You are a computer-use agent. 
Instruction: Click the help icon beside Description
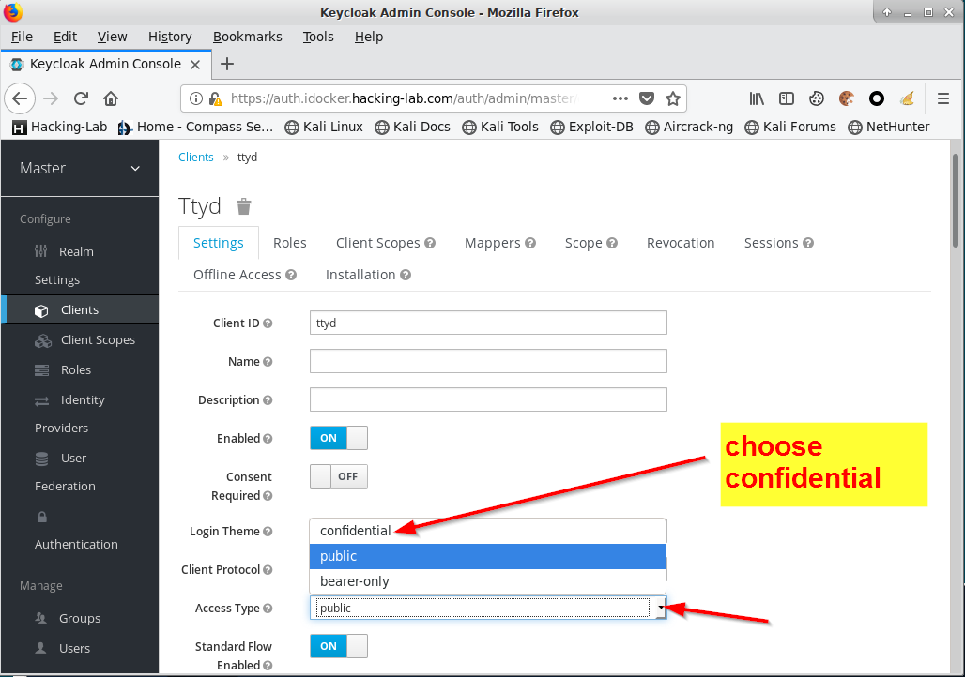click(268, 400)
